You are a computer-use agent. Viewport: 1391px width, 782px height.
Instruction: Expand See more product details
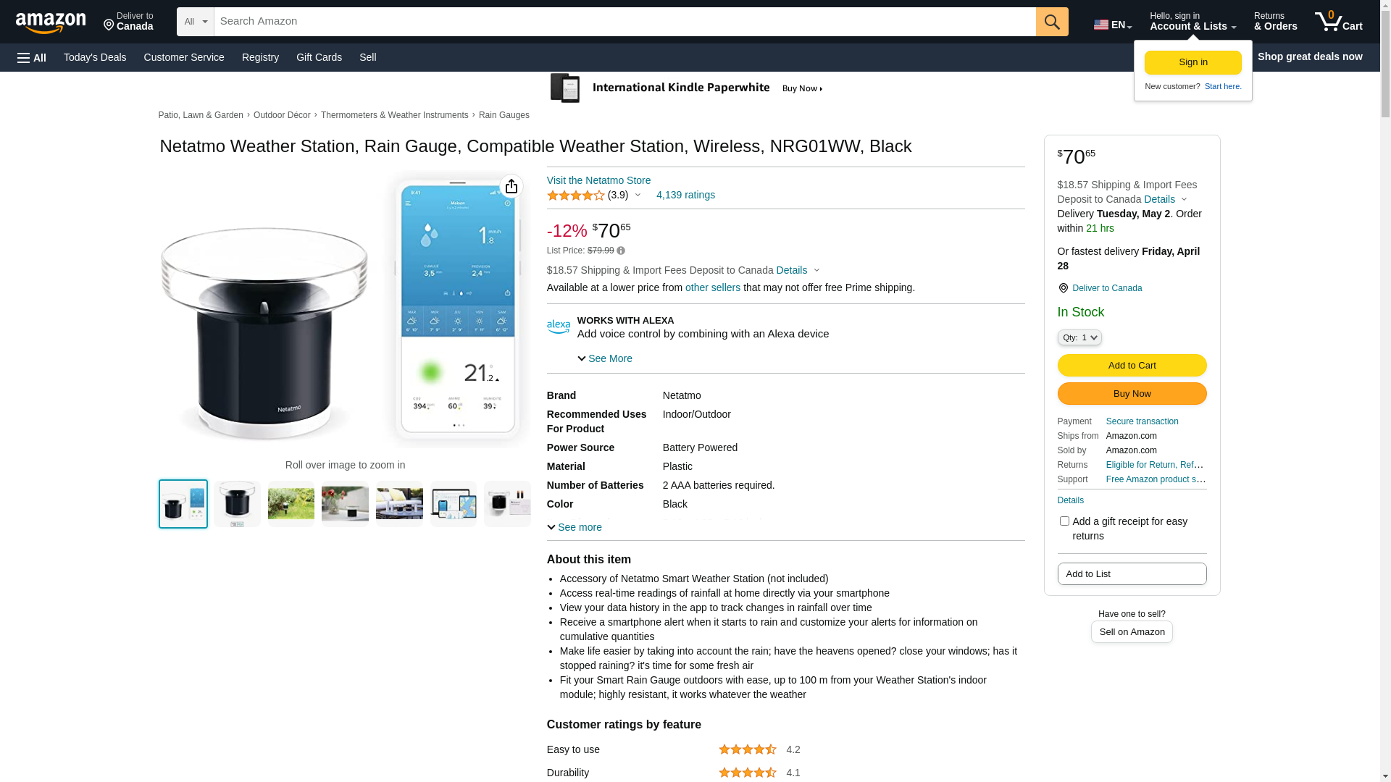pyautogui.click(x=575, y=527)
